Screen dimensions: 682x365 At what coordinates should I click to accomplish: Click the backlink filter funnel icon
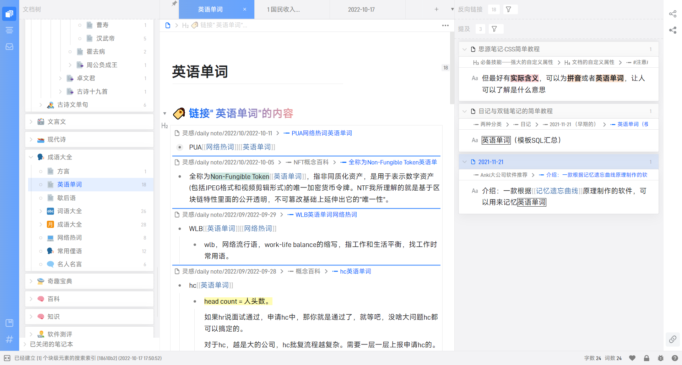[508, 10]
